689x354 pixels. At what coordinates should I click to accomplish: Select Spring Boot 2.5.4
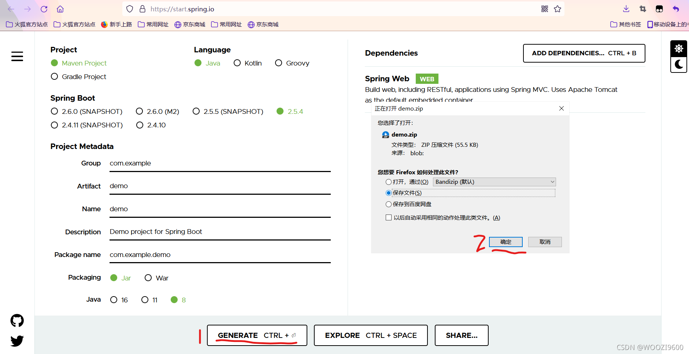(290, 111)
